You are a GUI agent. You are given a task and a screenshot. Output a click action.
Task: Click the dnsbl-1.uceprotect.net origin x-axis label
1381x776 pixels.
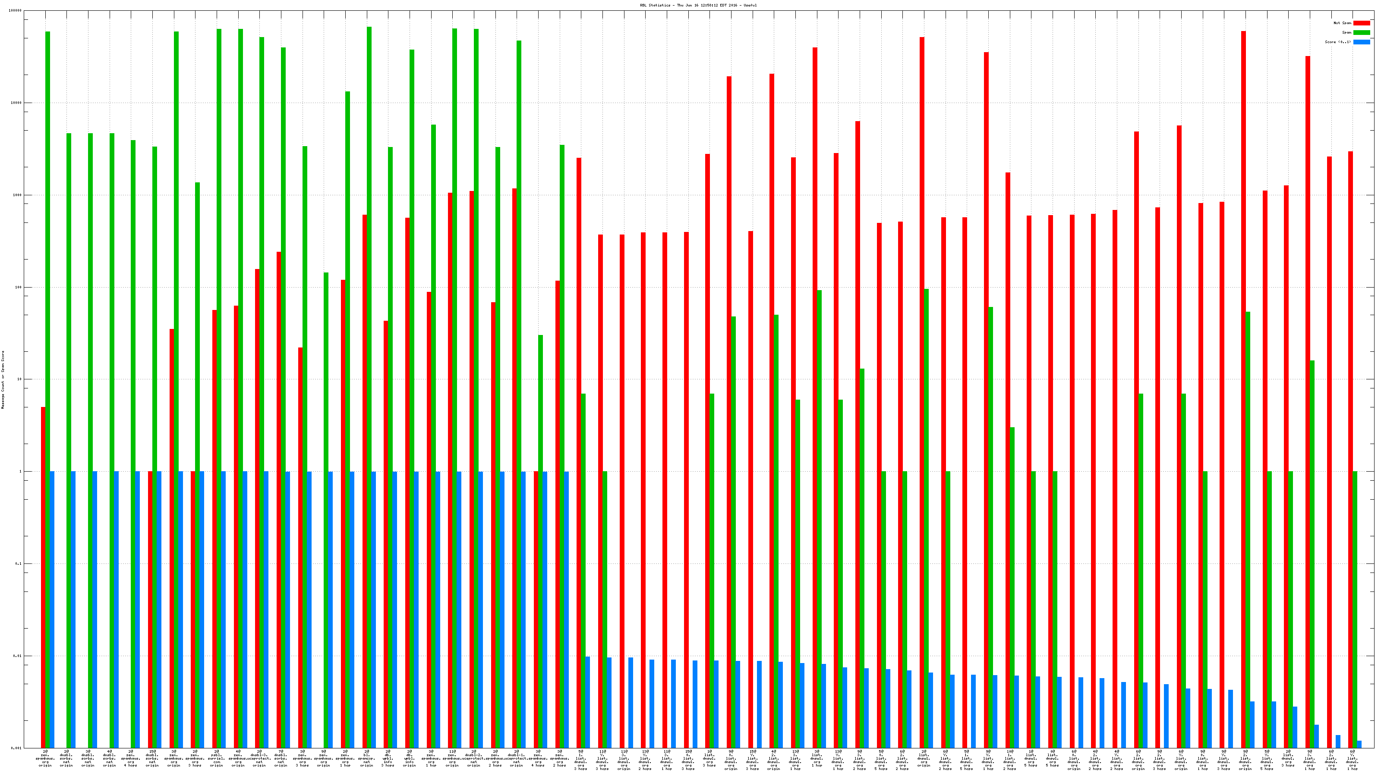517,758
